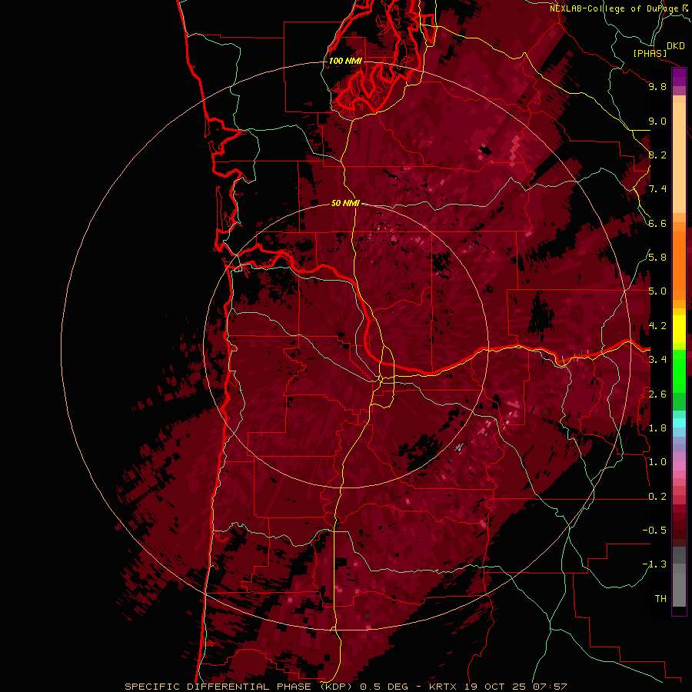Click the 1.0 legend value
Viewport: 692px width, 692px height.
pyautogui.click(x=657, y=462)
